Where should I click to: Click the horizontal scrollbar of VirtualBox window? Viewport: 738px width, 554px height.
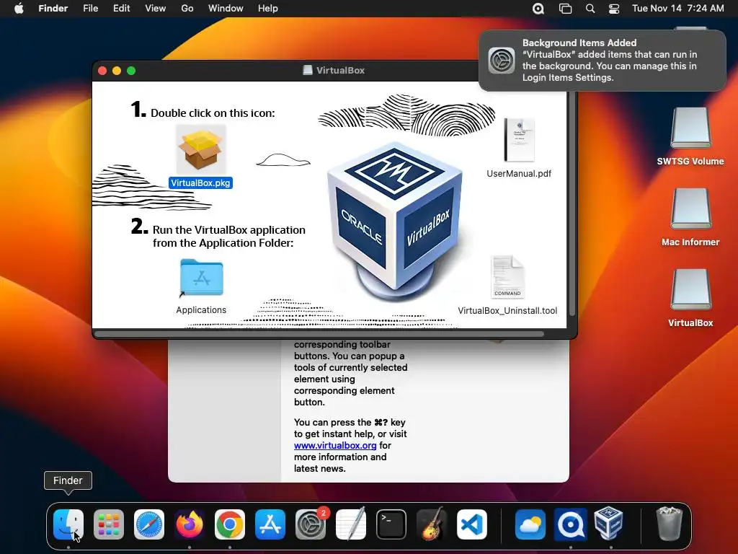click(319, 334)
